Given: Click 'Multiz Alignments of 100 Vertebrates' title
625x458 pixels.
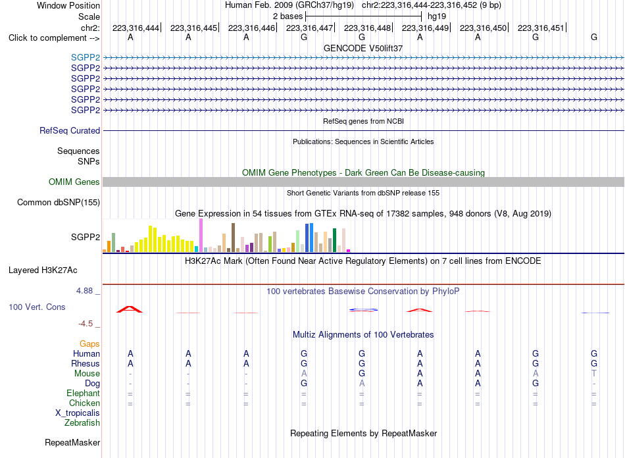Looking at the screenshot, I should pos(363,334).
